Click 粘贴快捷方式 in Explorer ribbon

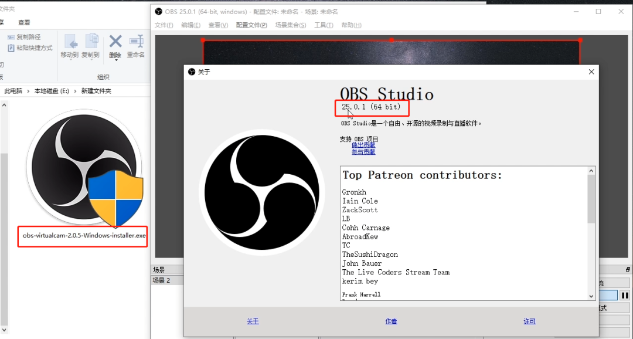click(30, 48)
